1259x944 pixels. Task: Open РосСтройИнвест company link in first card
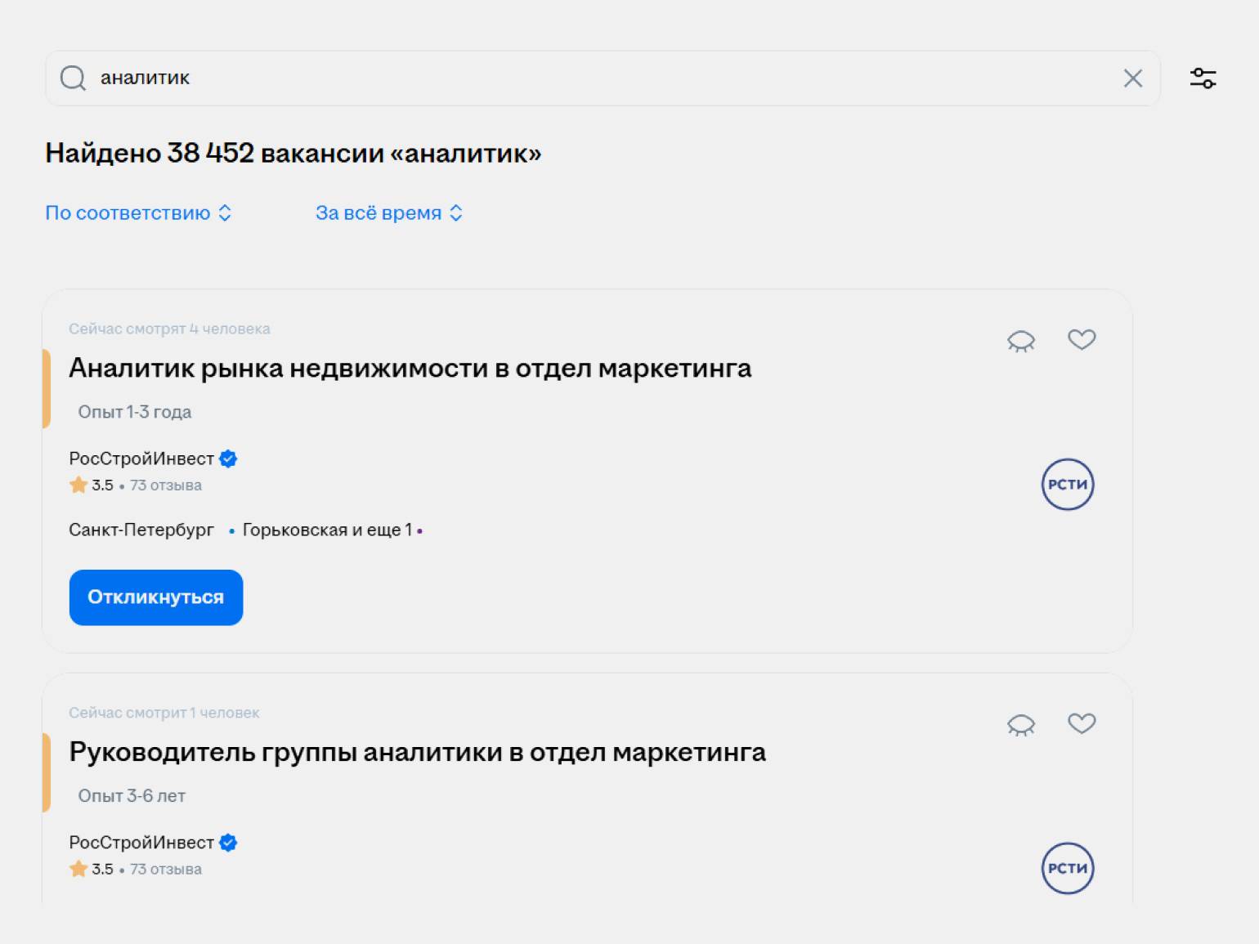coord(141,459)
